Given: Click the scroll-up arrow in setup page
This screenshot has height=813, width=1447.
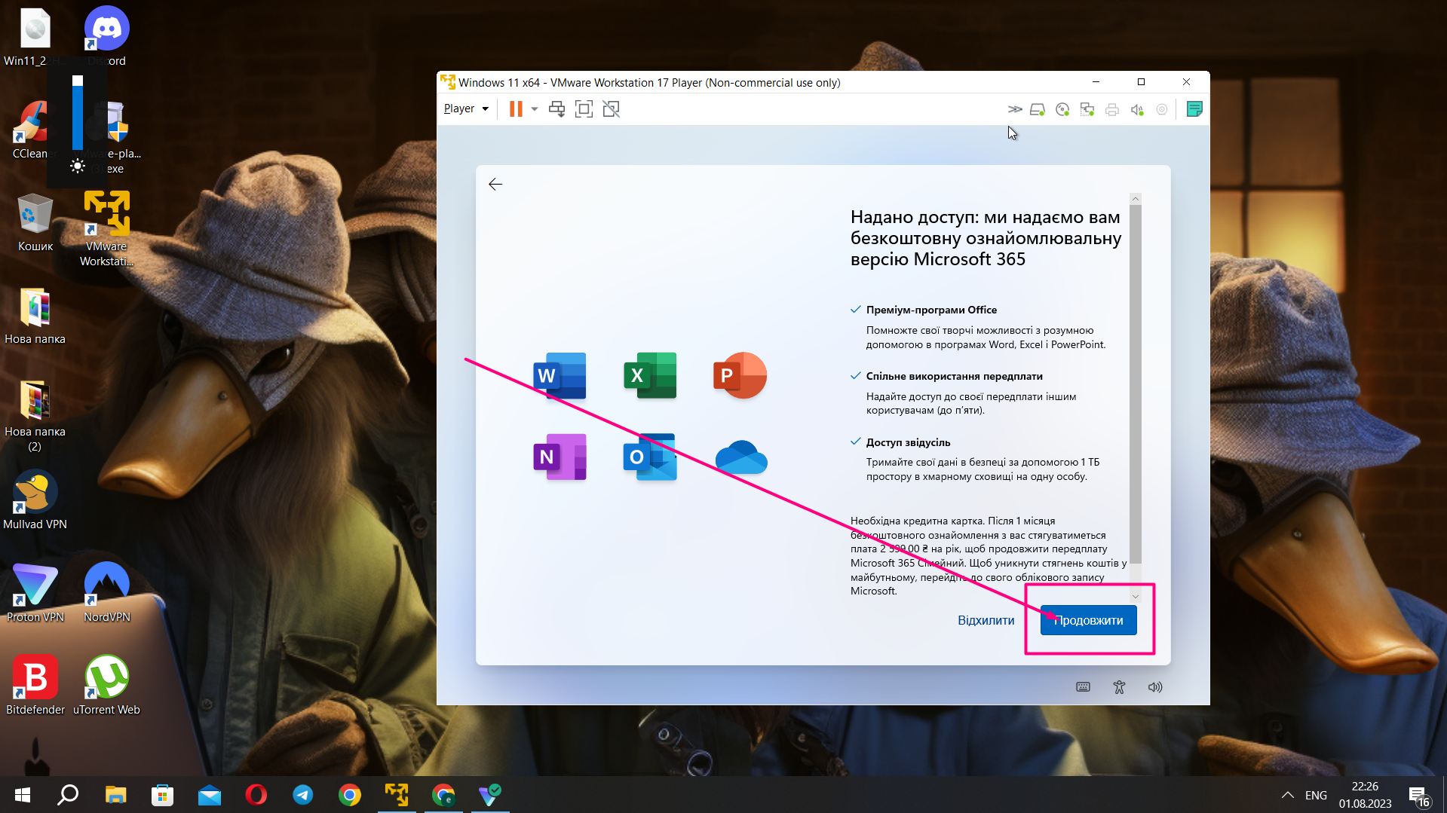Looking at the screenshot, I should pos(1136,199).
